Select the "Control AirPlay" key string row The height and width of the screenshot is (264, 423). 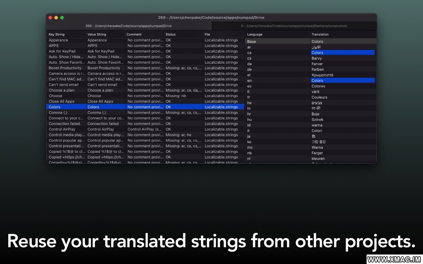pyautogui.click(x=62, y=129)
